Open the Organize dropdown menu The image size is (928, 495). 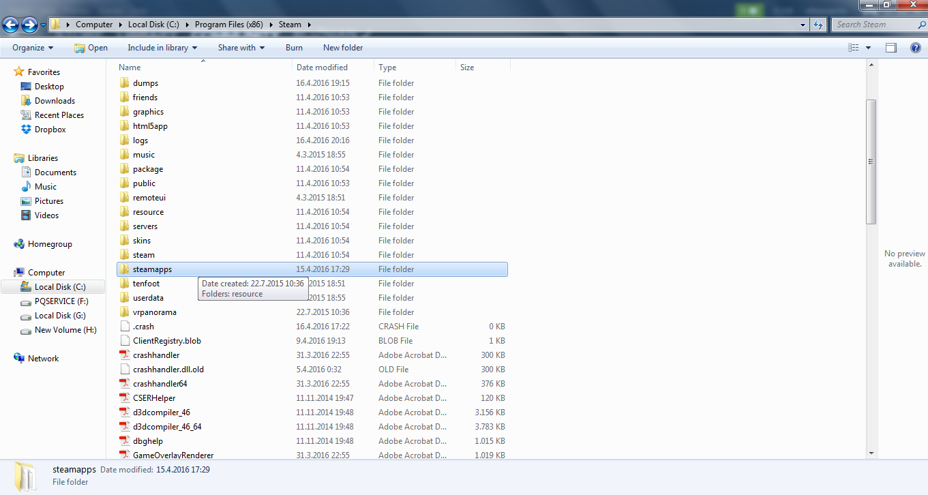coord(33,48)
